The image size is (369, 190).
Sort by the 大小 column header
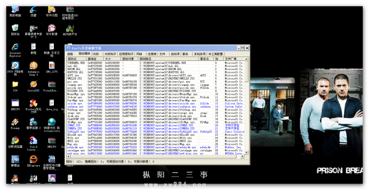pyautogui.click(x=112, y=59)
